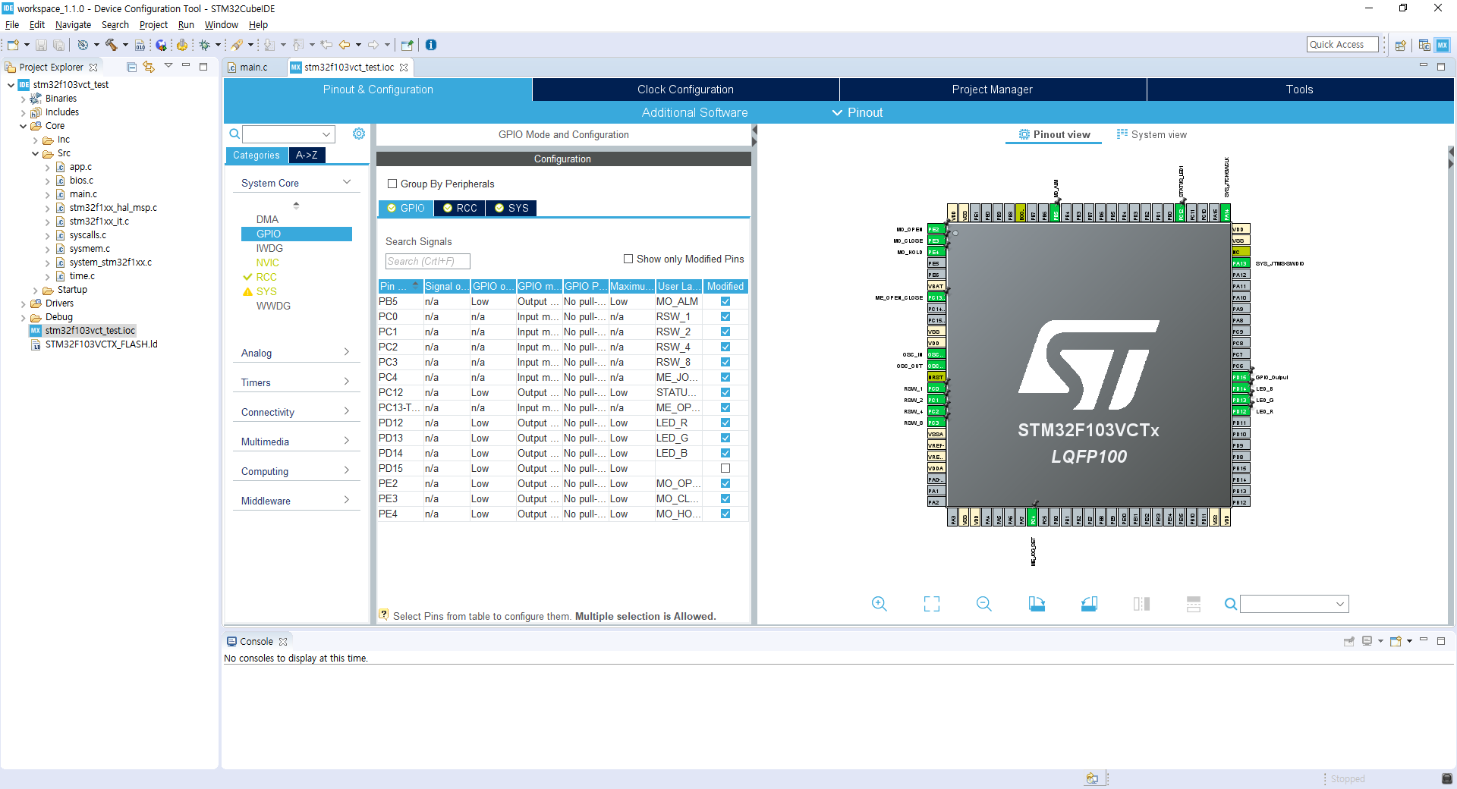The height and width of the screenshot is (789, 1457).
Task: Click the Collapse All icon in Project Explorer
Action: tap(131, 67)
